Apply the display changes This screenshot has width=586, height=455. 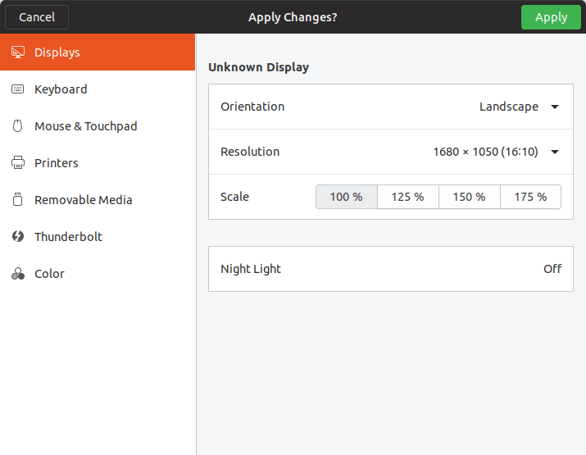click(x=551, y=17)
